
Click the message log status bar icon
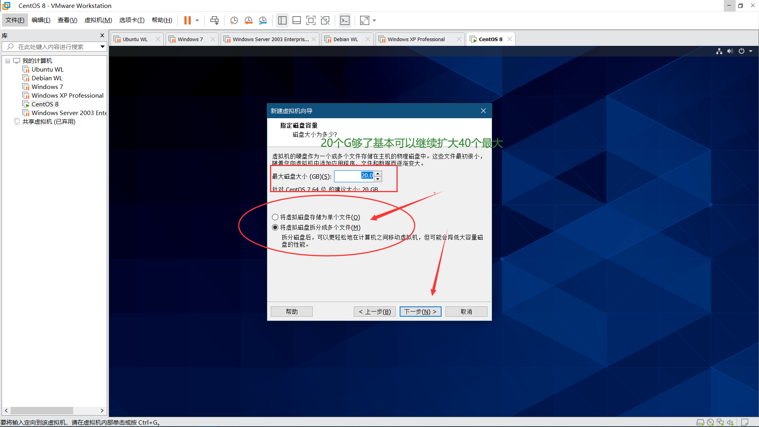point(745,422)
